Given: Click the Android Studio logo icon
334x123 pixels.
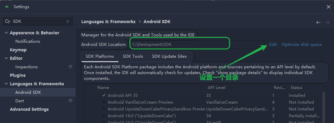Looking at the screenshot, I should point(7,6).
